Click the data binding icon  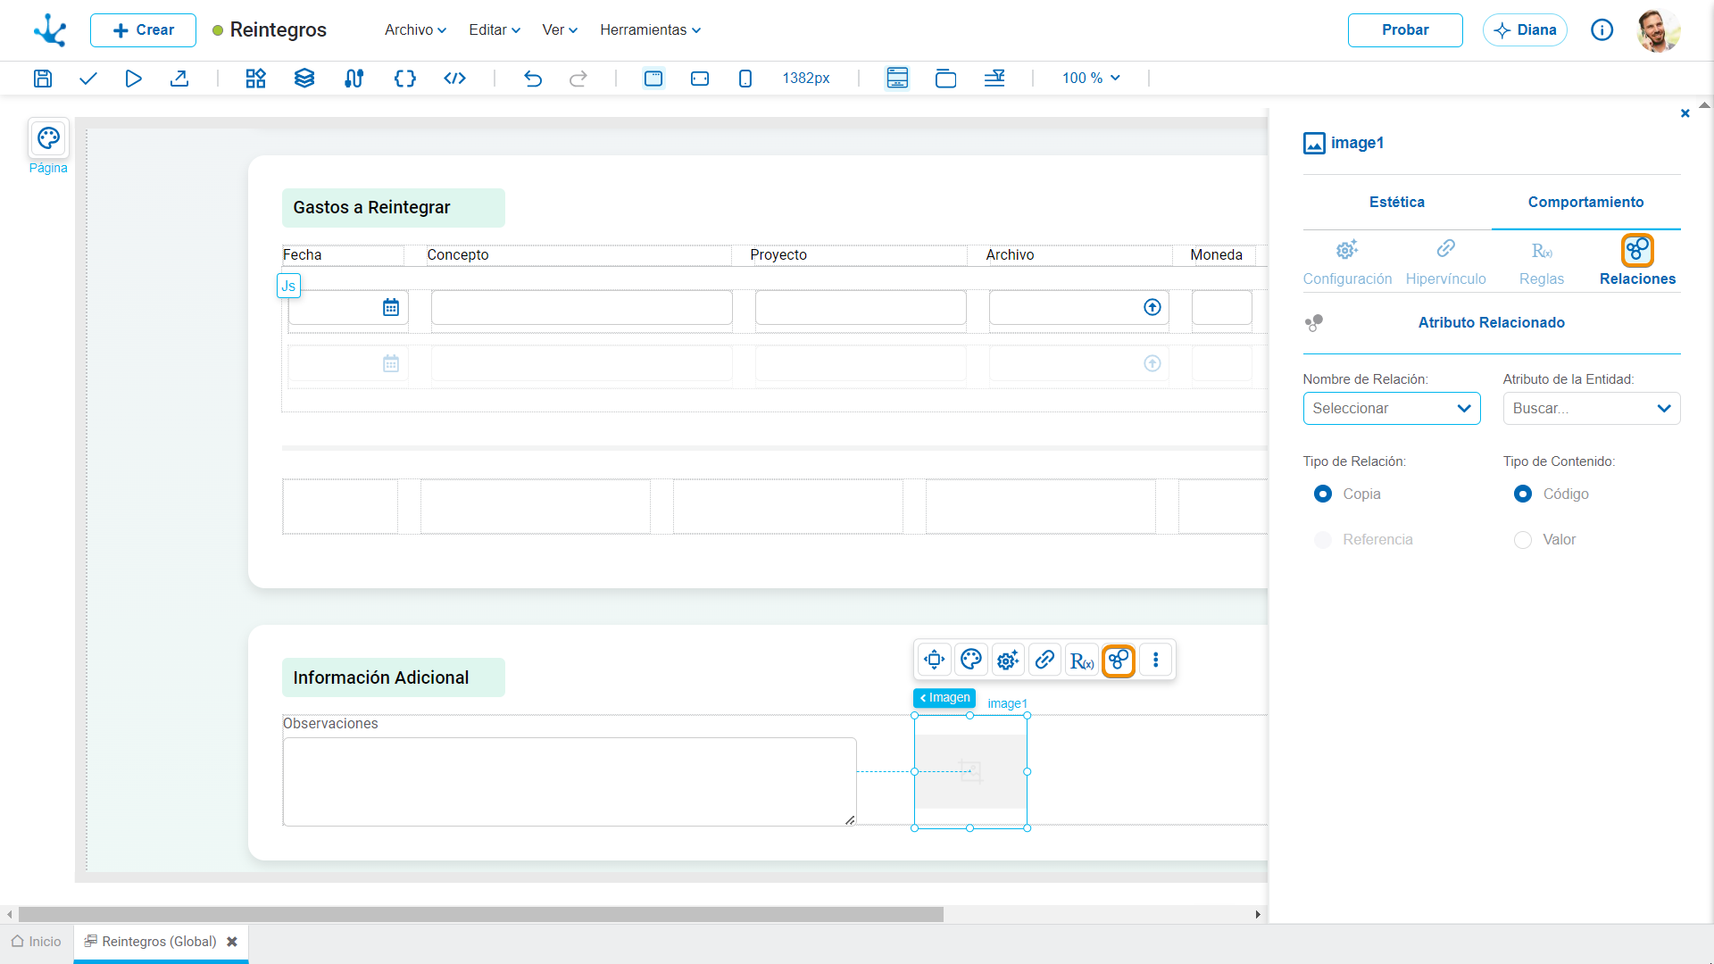(x=354, y=79)
